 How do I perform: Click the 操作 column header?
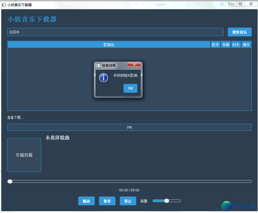click(x=246, y=45)
